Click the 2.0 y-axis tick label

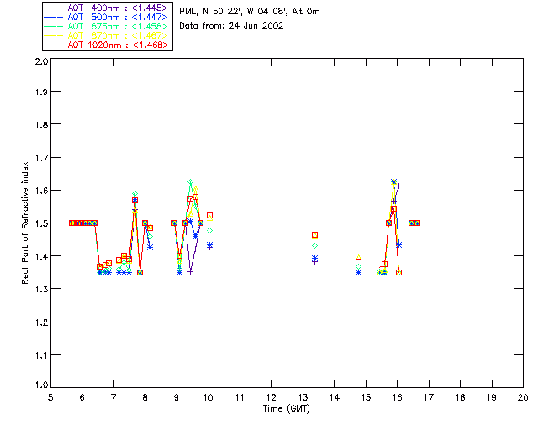click(x=41, y=61)
